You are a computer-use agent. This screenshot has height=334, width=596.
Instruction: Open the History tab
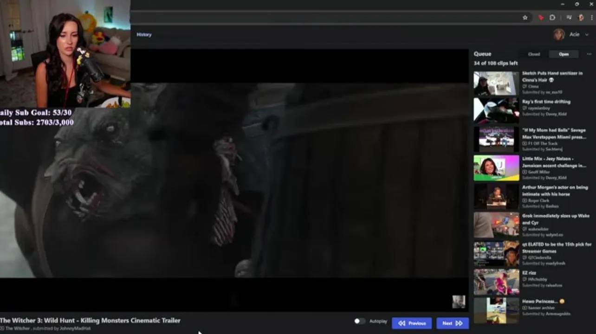pyautogui.click(x=144, y=34)
